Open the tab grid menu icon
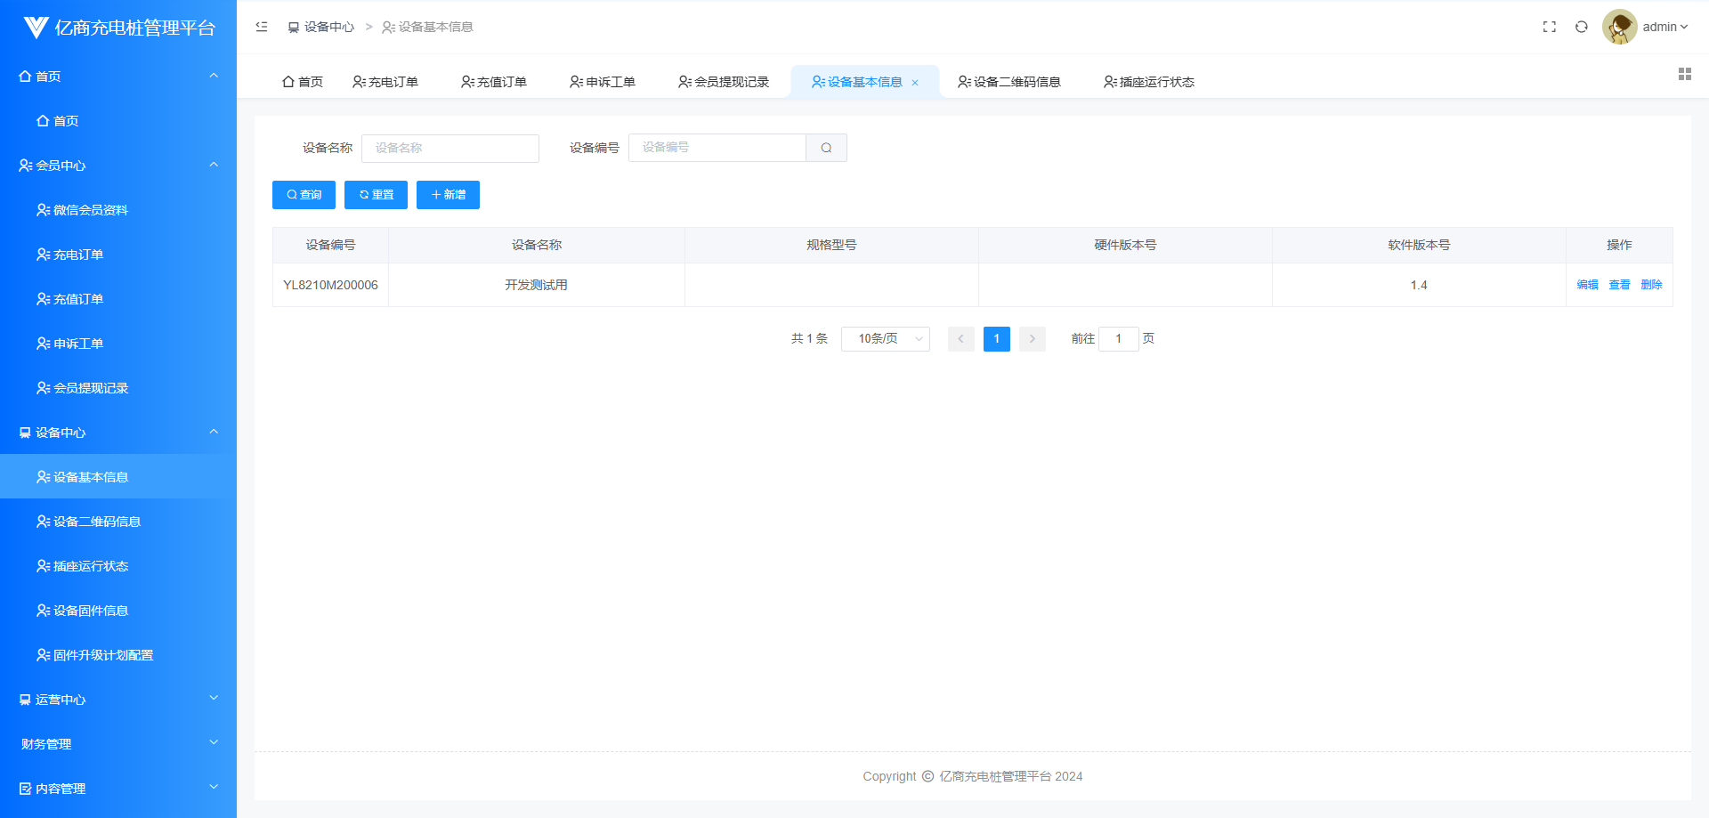 [1684, 74]
